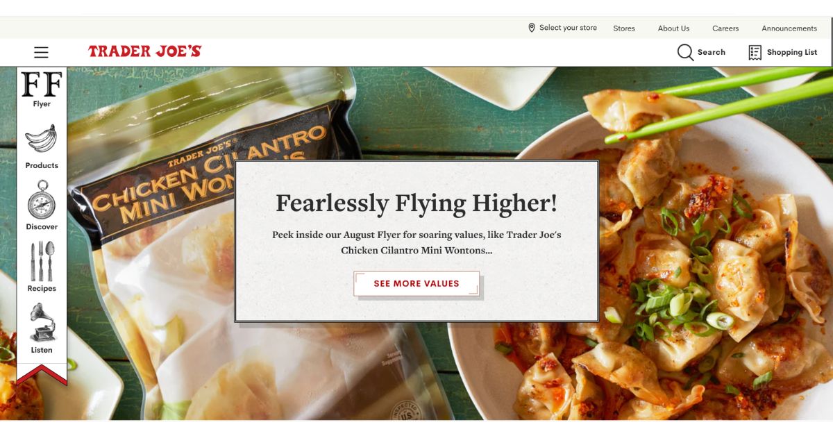833x436 pixels.
Task: Open the Discover compass icon
Action: pyautogui.click(x=42, y=200)
